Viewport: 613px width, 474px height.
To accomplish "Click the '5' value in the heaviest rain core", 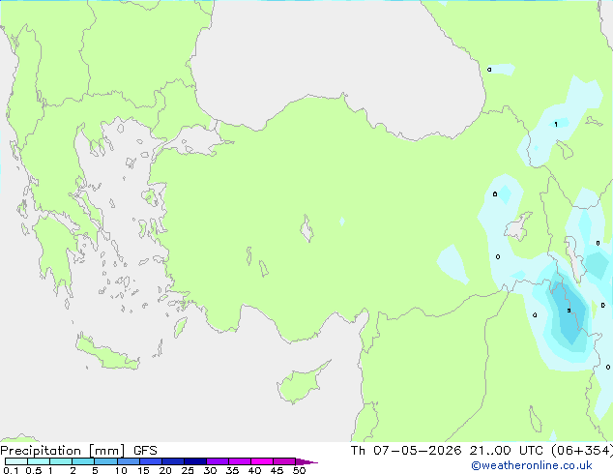I will click(569, 311).
